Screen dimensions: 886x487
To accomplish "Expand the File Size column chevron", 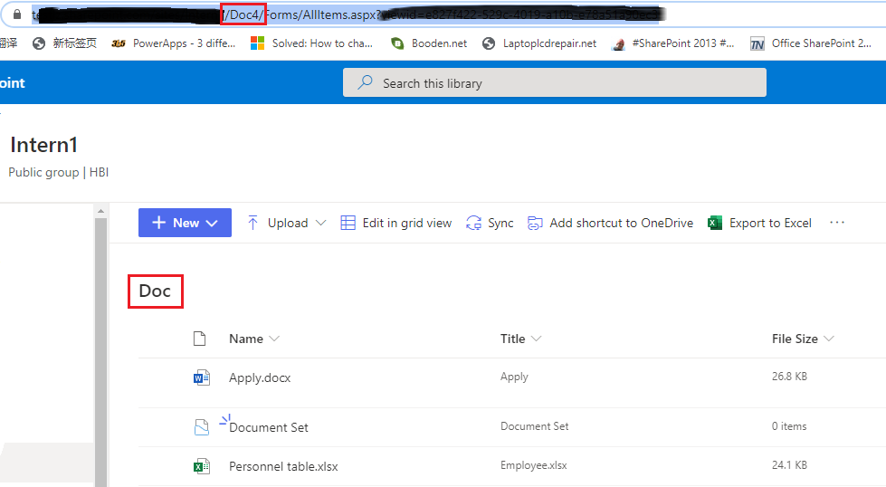I will pos(829,339).
